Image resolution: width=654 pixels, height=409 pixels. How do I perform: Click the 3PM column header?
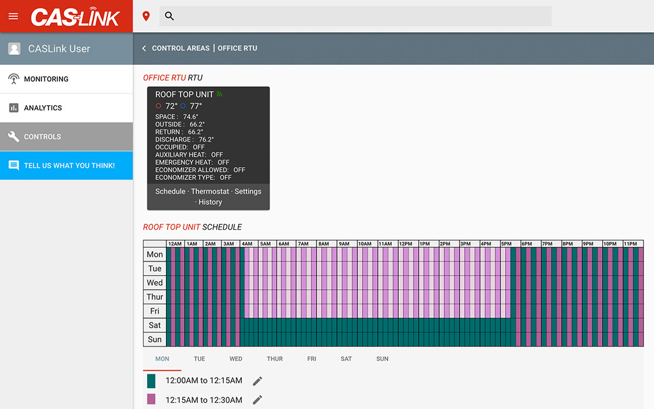(x=469, y=244)
